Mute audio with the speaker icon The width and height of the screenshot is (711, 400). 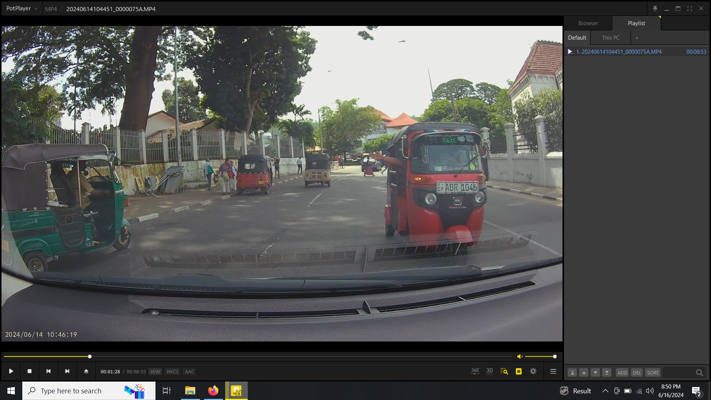pos(520,356)
